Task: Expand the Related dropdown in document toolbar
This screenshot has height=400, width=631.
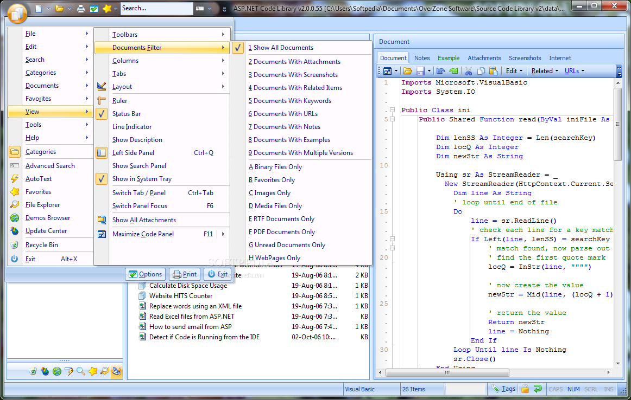Action: pyautogui.click(x=545, y=71)
